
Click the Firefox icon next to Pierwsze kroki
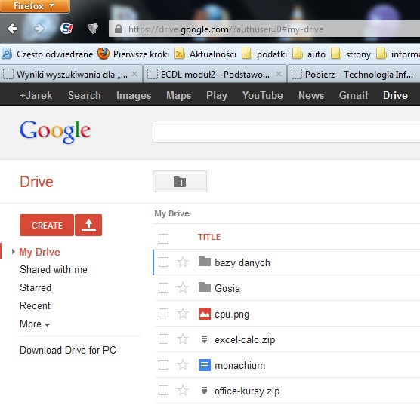(x=103, y=54)
